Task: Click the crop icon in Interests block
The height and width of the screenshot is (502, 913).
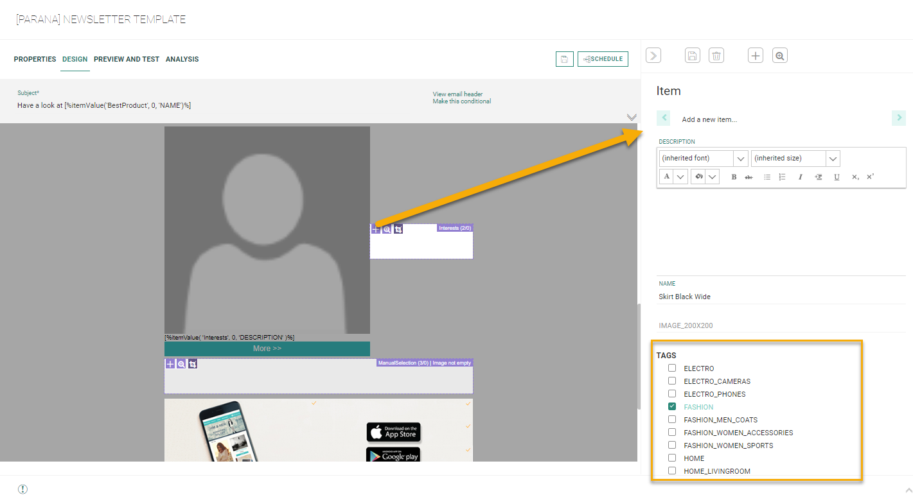Action: (398, 229)
